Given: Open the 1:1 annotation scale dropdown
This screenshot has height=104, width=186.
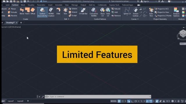Looking at the screenshot, I should pos(168,101).
